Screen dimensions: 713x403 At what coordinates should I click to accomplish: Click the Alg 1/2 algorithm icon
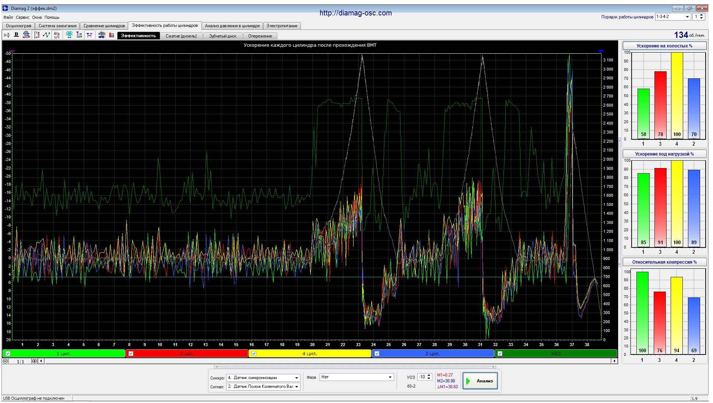[57, 35]
